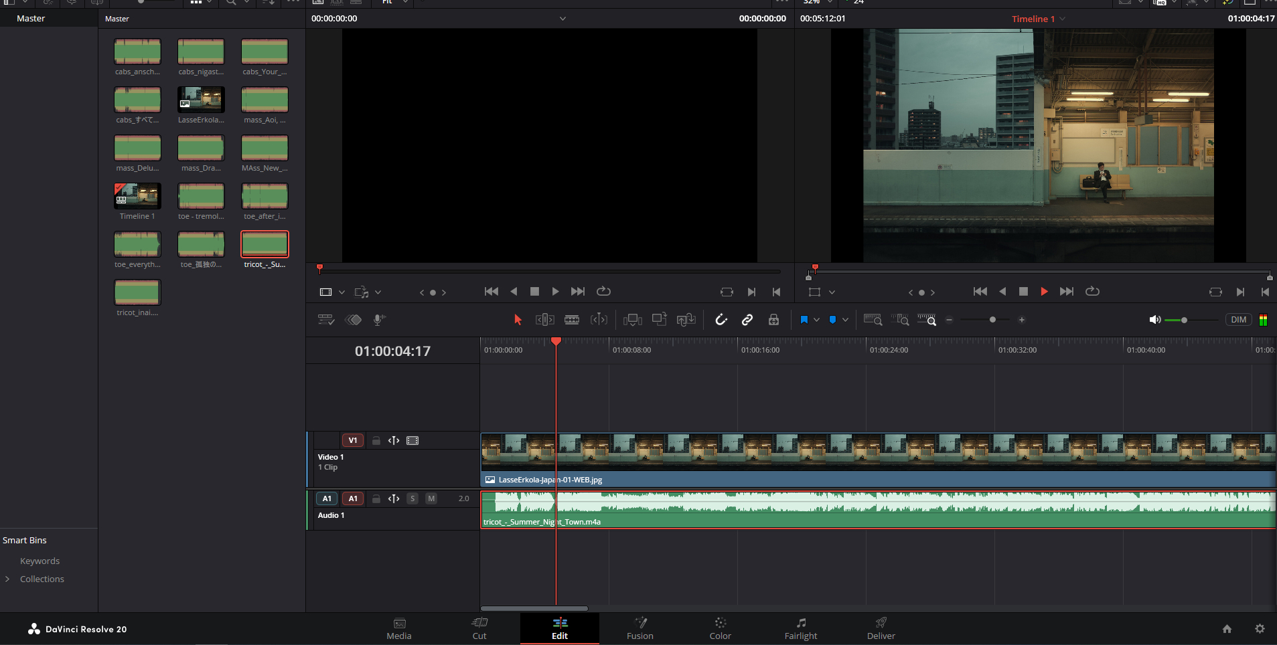The width and height of the screenshot is (1277, 645).
Task: Add a blue flag to clip
Action: pos(804,320)
